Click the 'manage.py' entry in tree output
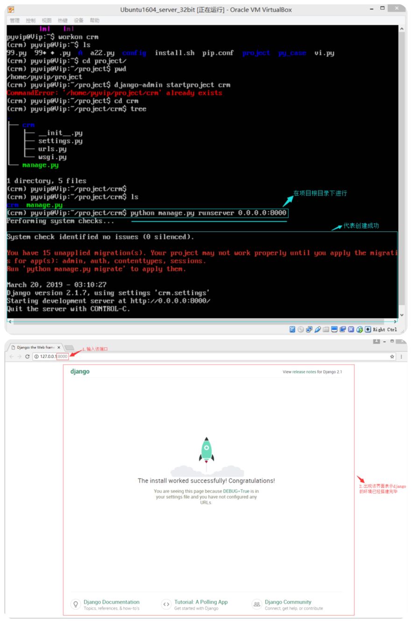Screen dimensions: 412x623 (40, 165)
